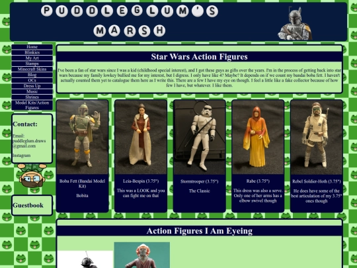Click the 'Bobita' nickname text

click(x=82, y=195)
